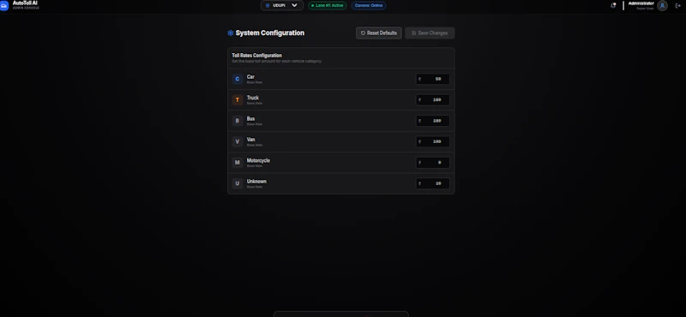Click the Unknown row label
Viewport: 686px width, 317px height.
[x=256, y=182]
